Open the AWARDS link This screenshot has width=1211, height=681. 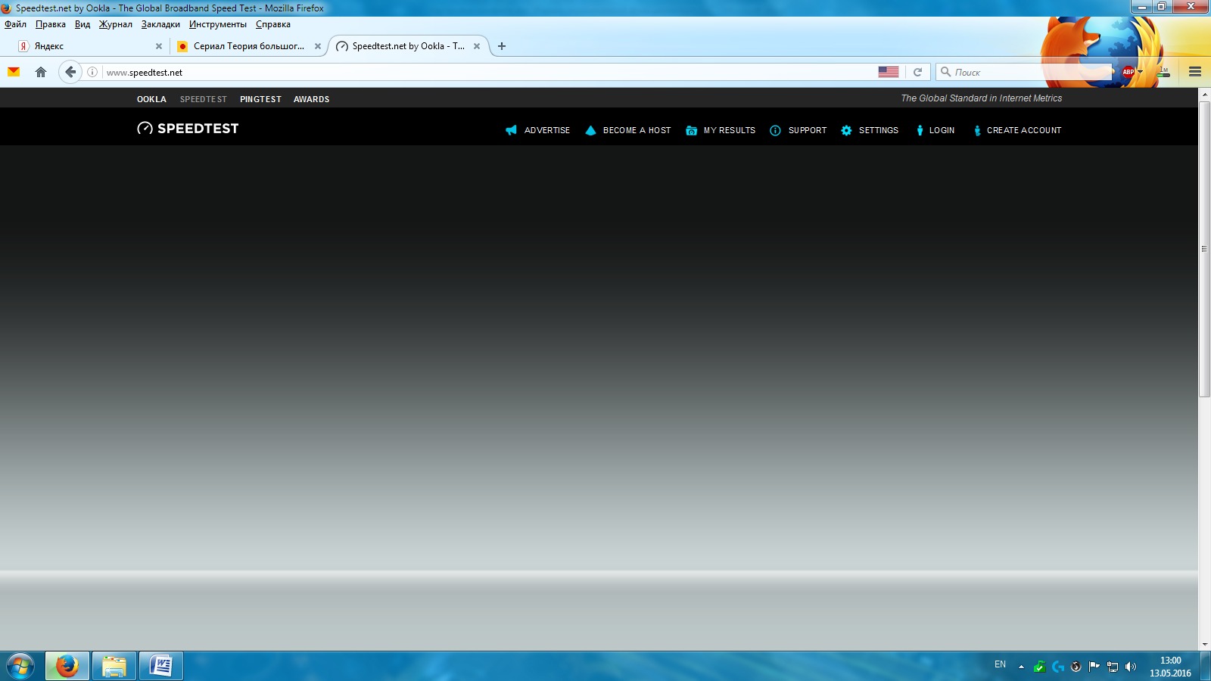pyautogui.click(x=311, y=99)
